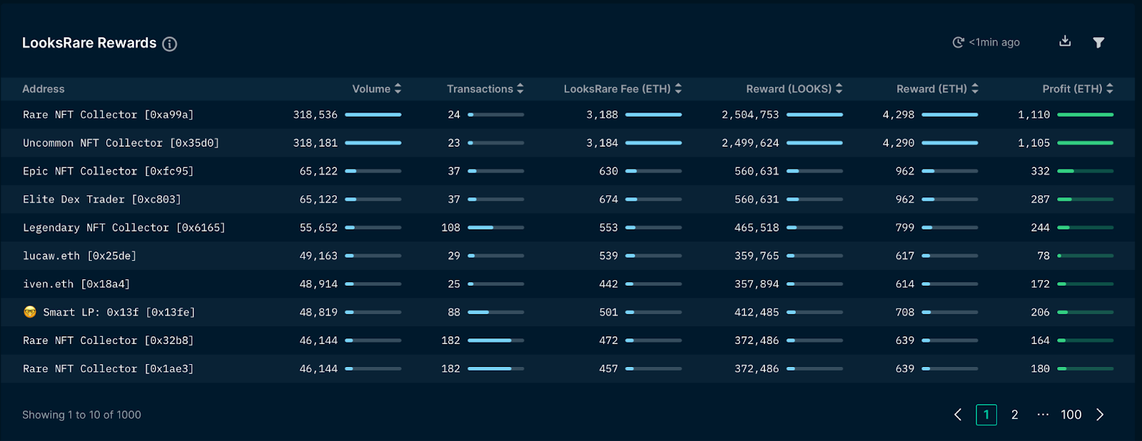Click ETH reward value 708

(905, 312)
